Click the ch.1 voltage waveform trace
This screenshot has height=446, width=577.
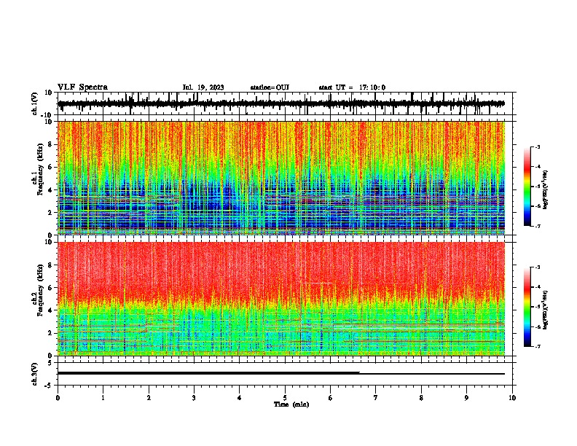(281, 103)
